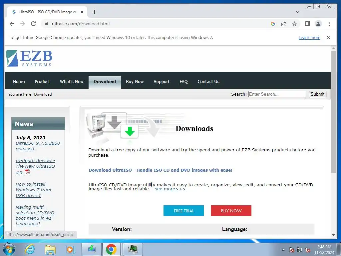The height and width of the screenshot is (256, 341).
Task: Open the Chrome profile avatar
Action: (318, 24)
